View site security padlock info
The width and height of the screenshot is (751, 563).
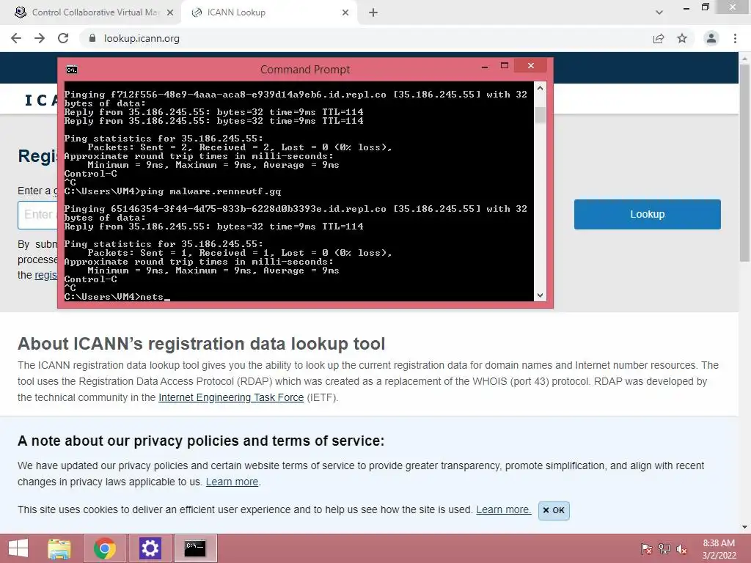click(92, 38)
